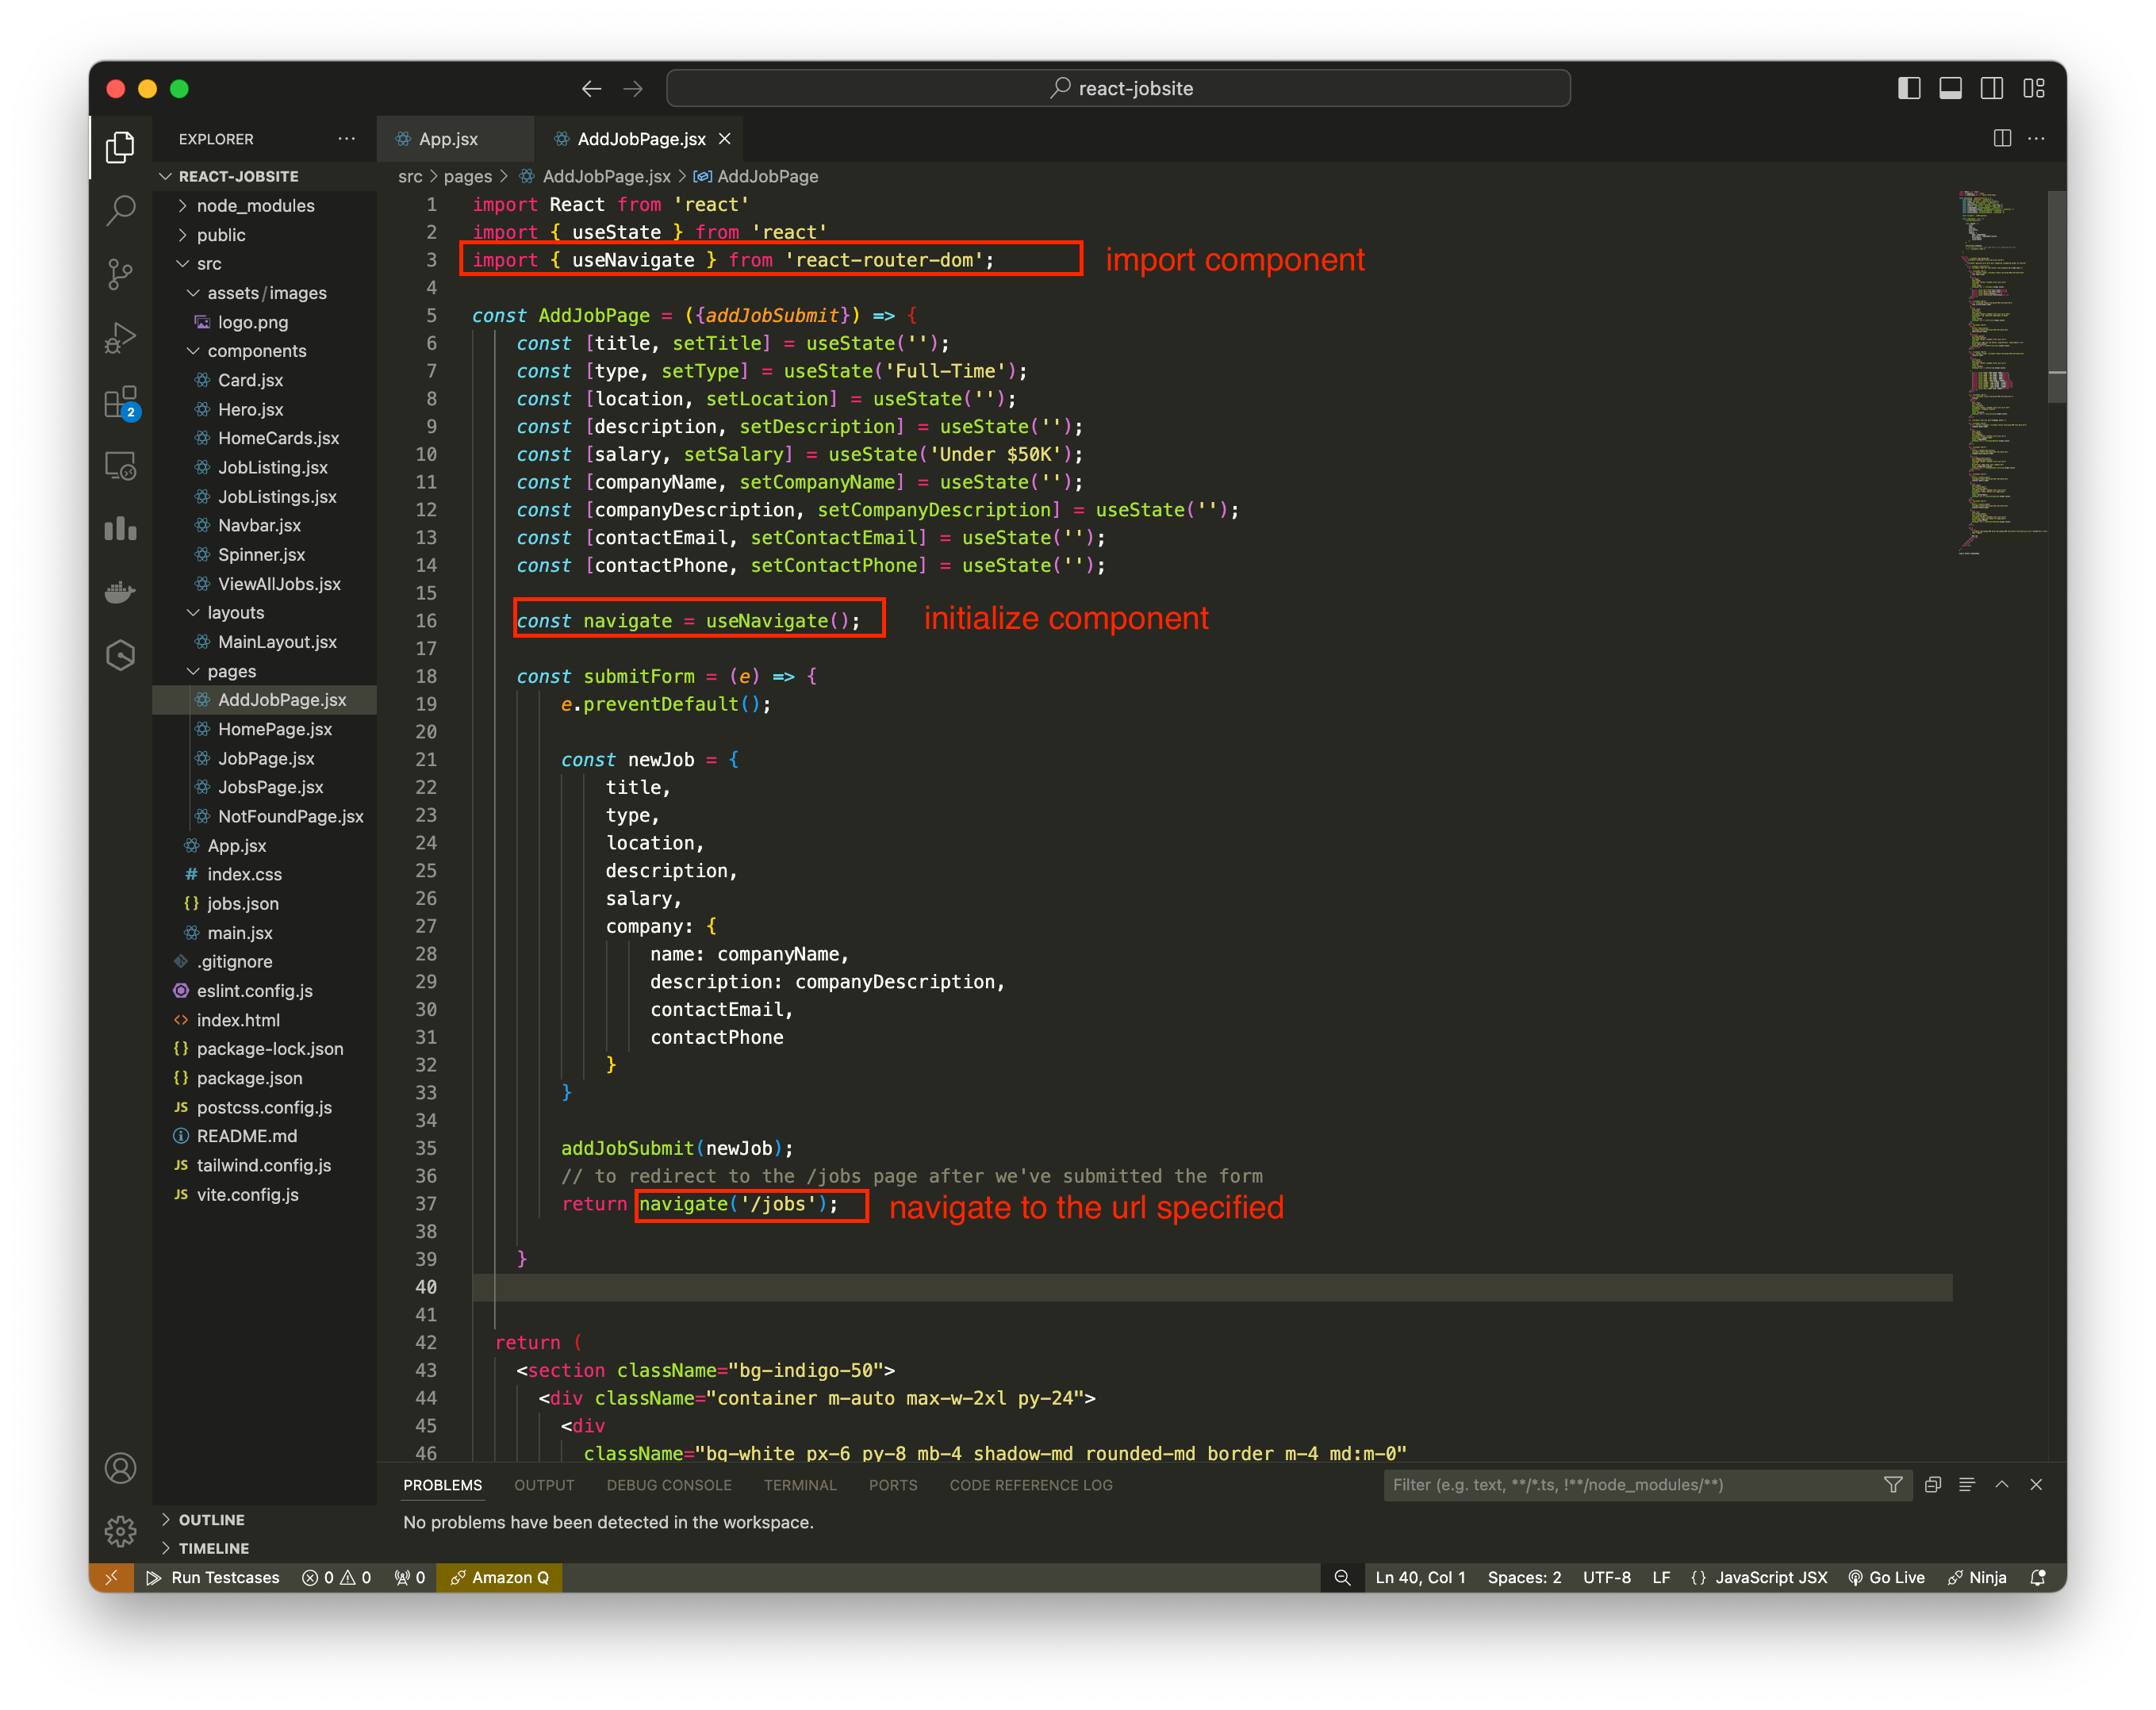Open the Explorer view in activity bar
Image resolution: width=2156 pixels, height=1710 pixels.
point(121,148)
